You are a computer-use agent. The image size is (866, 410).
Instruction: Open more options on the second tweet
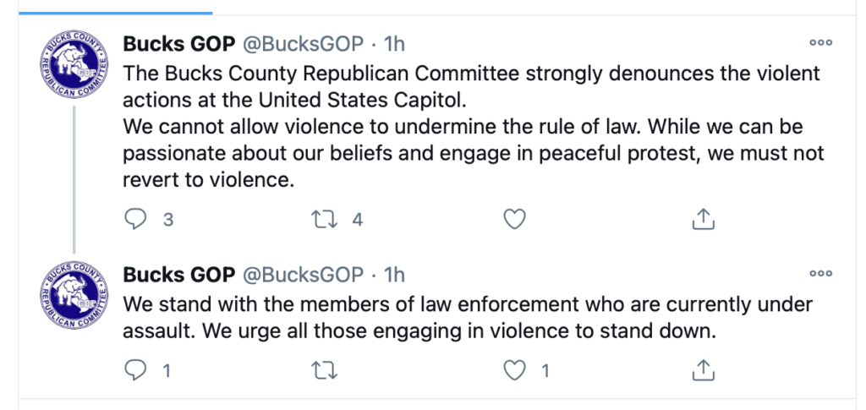820,274
